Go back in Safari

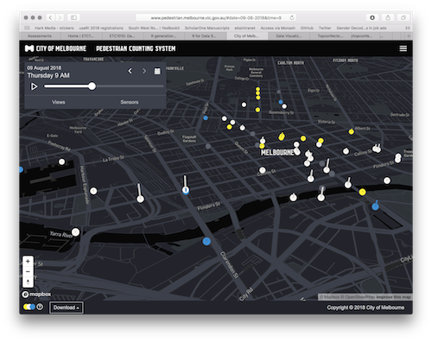pos(50,17)
